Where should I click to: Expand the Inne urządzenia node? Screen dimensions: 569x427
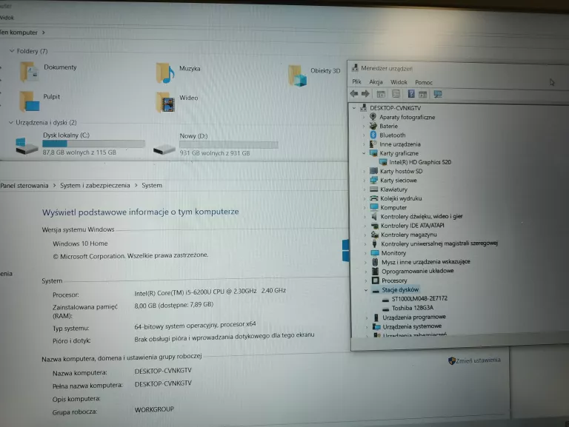(x=364, y=144)
